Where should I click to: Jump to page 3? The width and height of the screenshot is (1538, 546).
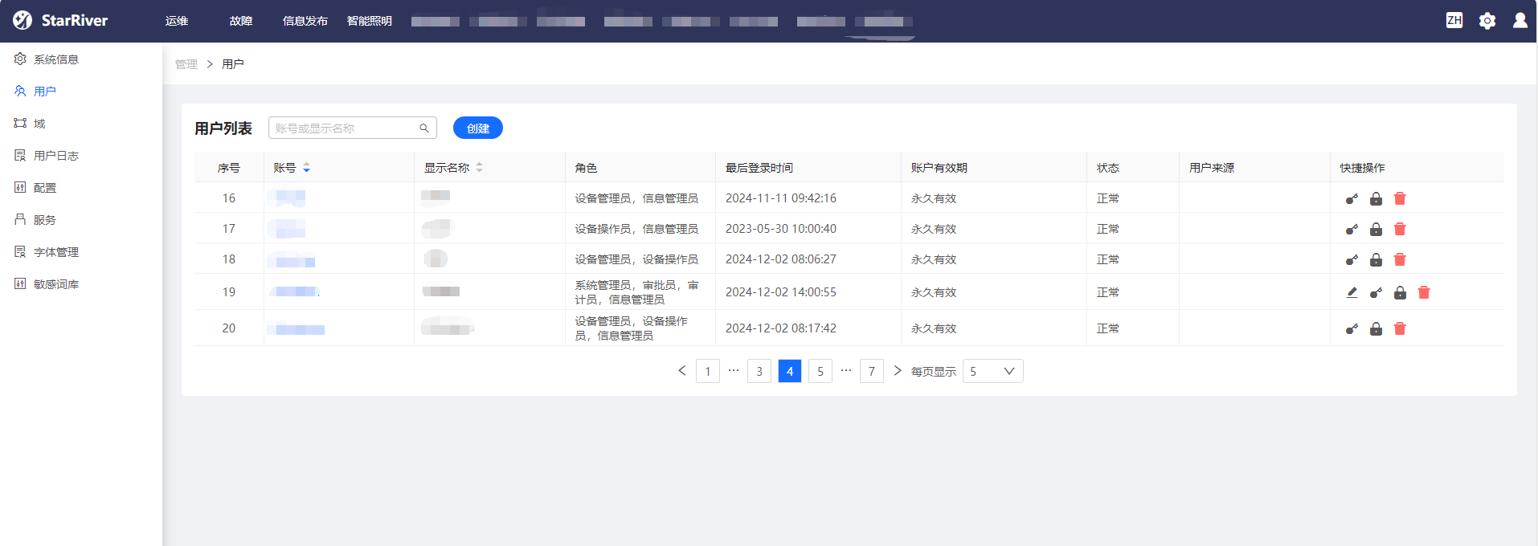[759, 371]
